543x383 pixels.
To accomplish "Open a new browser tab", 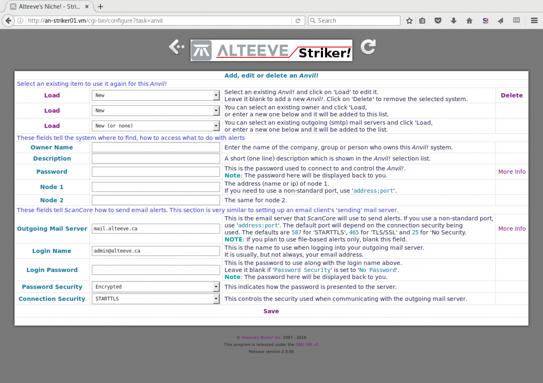I will 100,6.
